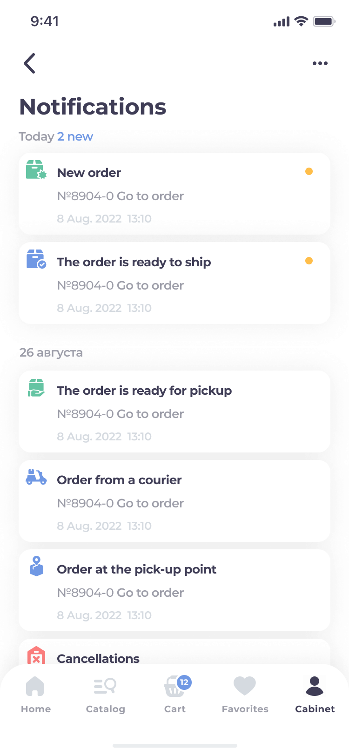Open the three-dot more options menu

click(x=320, y=63)
